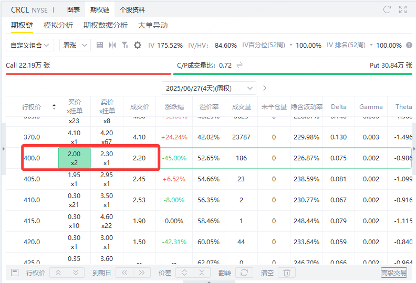
Task: Sort by strike price arrows in header
Action: (54, 107)
